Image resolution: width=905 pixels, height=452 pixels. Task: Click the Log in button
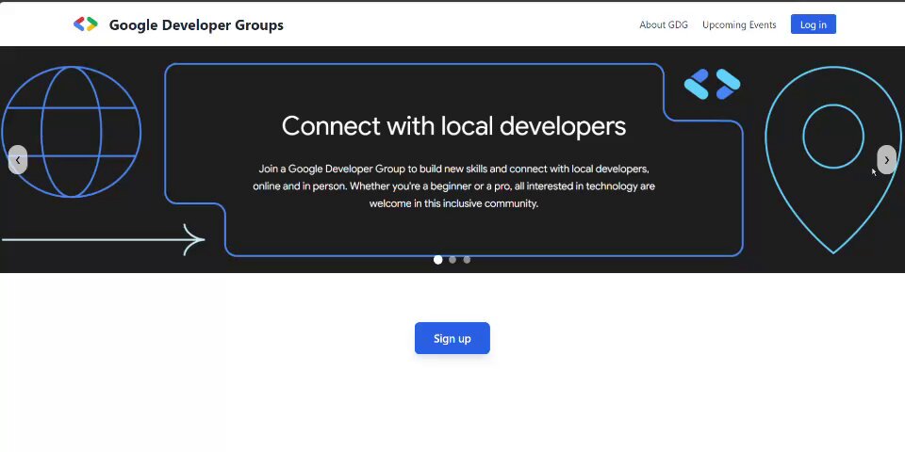(814, 24)
